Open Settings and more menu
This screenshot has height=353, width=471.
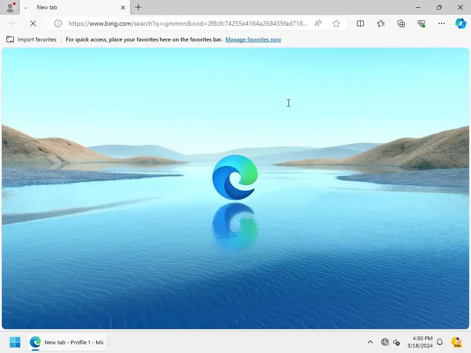point(441,23)
